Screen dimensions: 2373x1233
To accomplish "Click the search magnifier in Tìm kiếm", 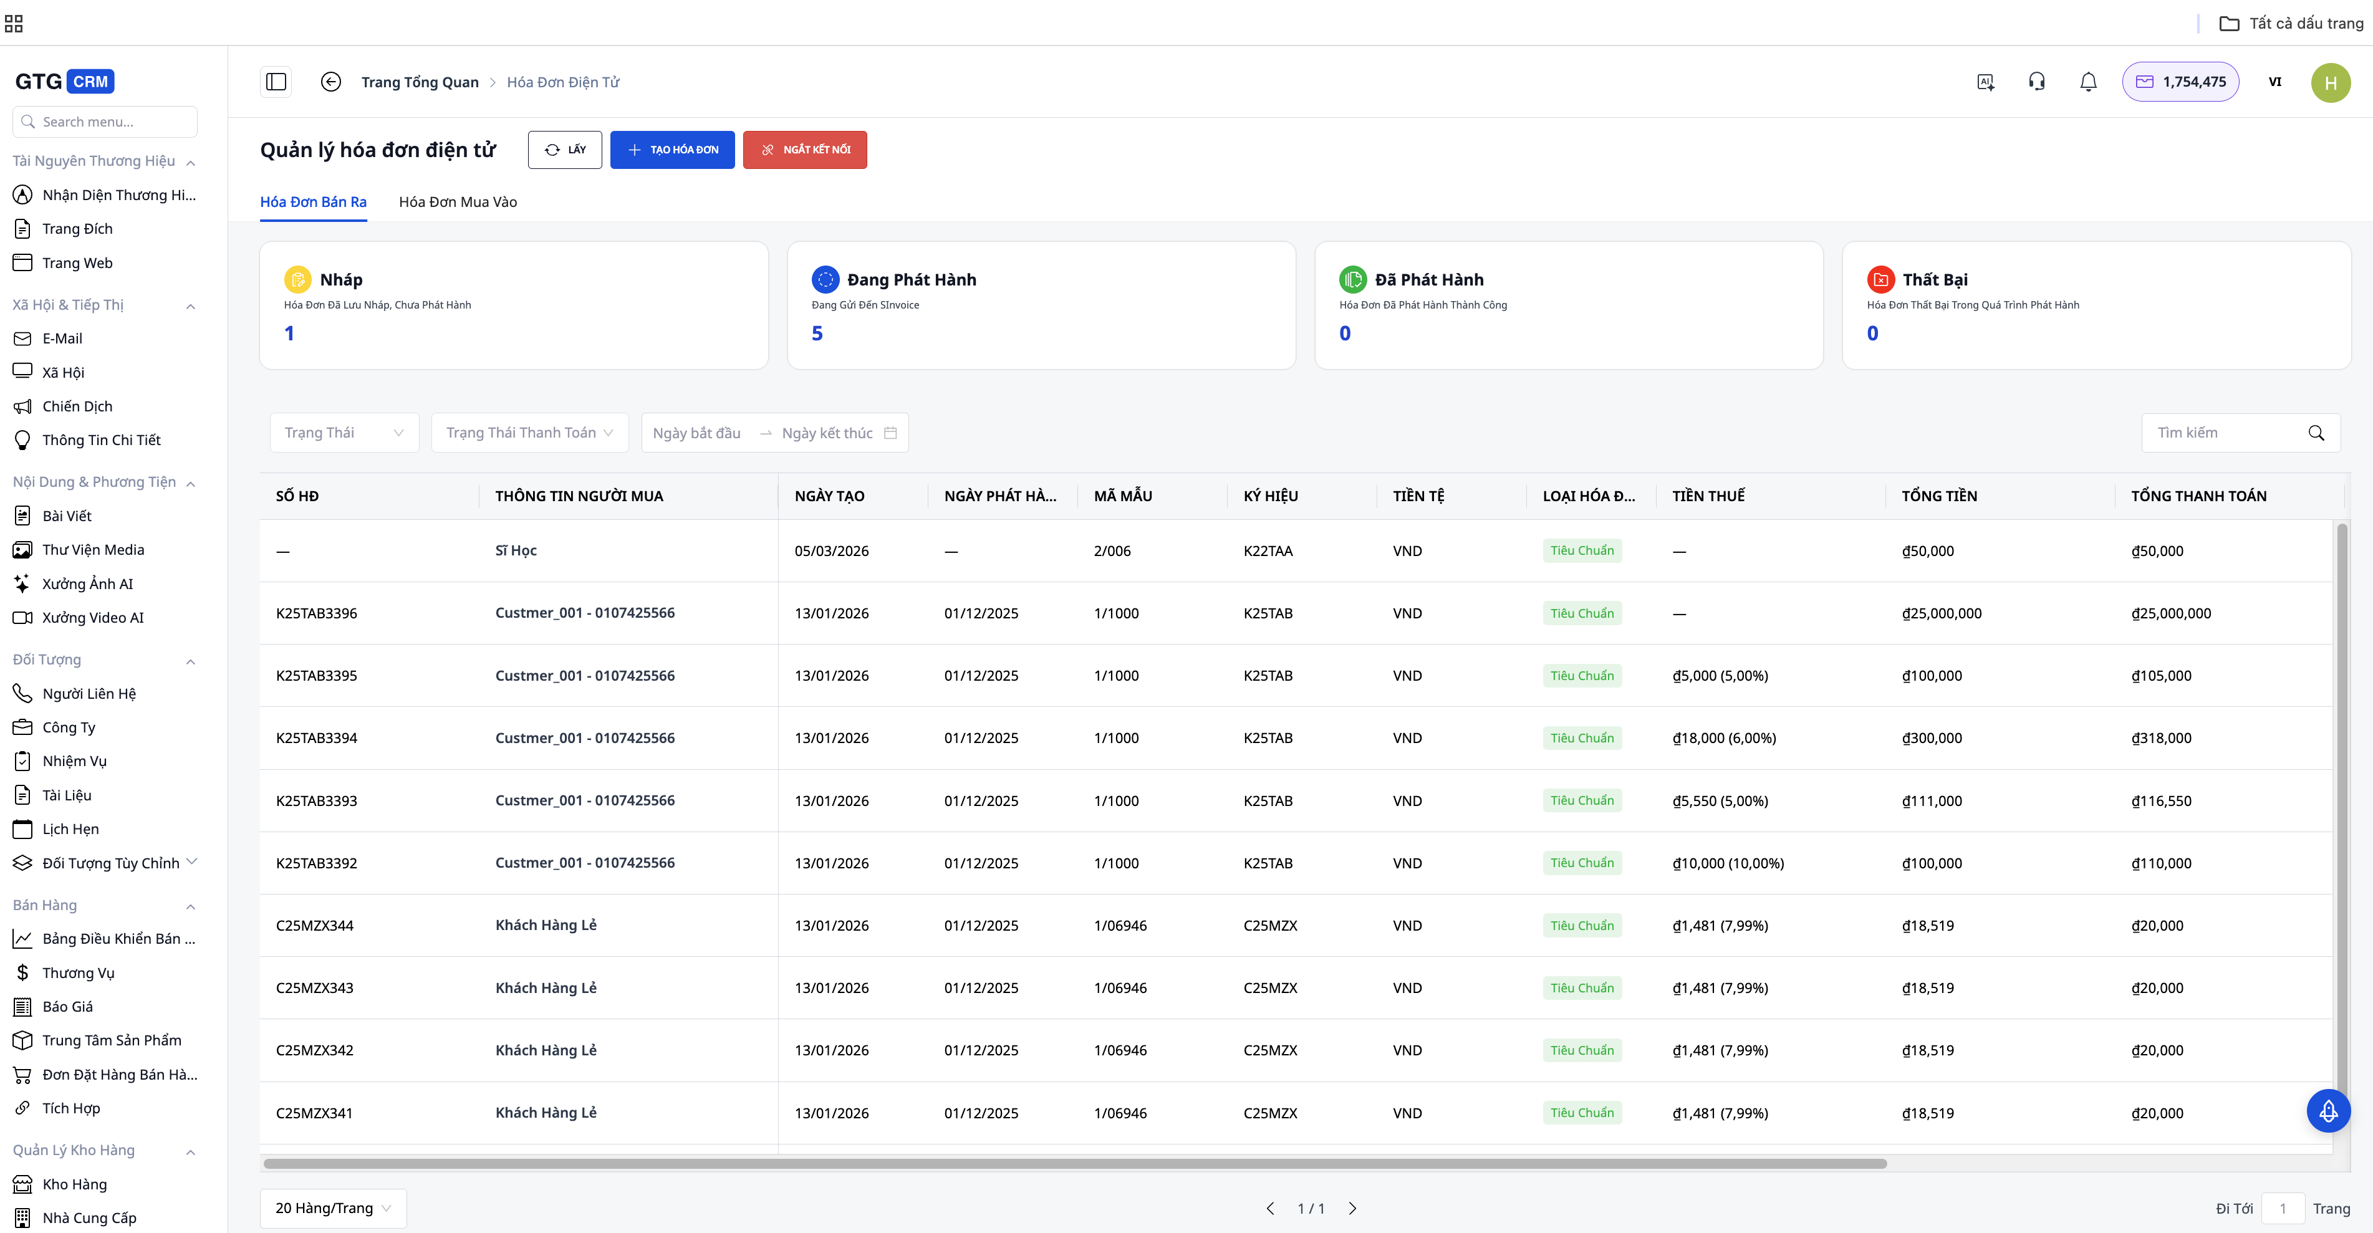I will click(x=2316, y=433).
